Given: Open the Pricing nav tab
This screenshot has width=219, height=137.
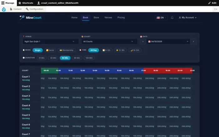Looking at the screenshot, I should pos(121,18).
